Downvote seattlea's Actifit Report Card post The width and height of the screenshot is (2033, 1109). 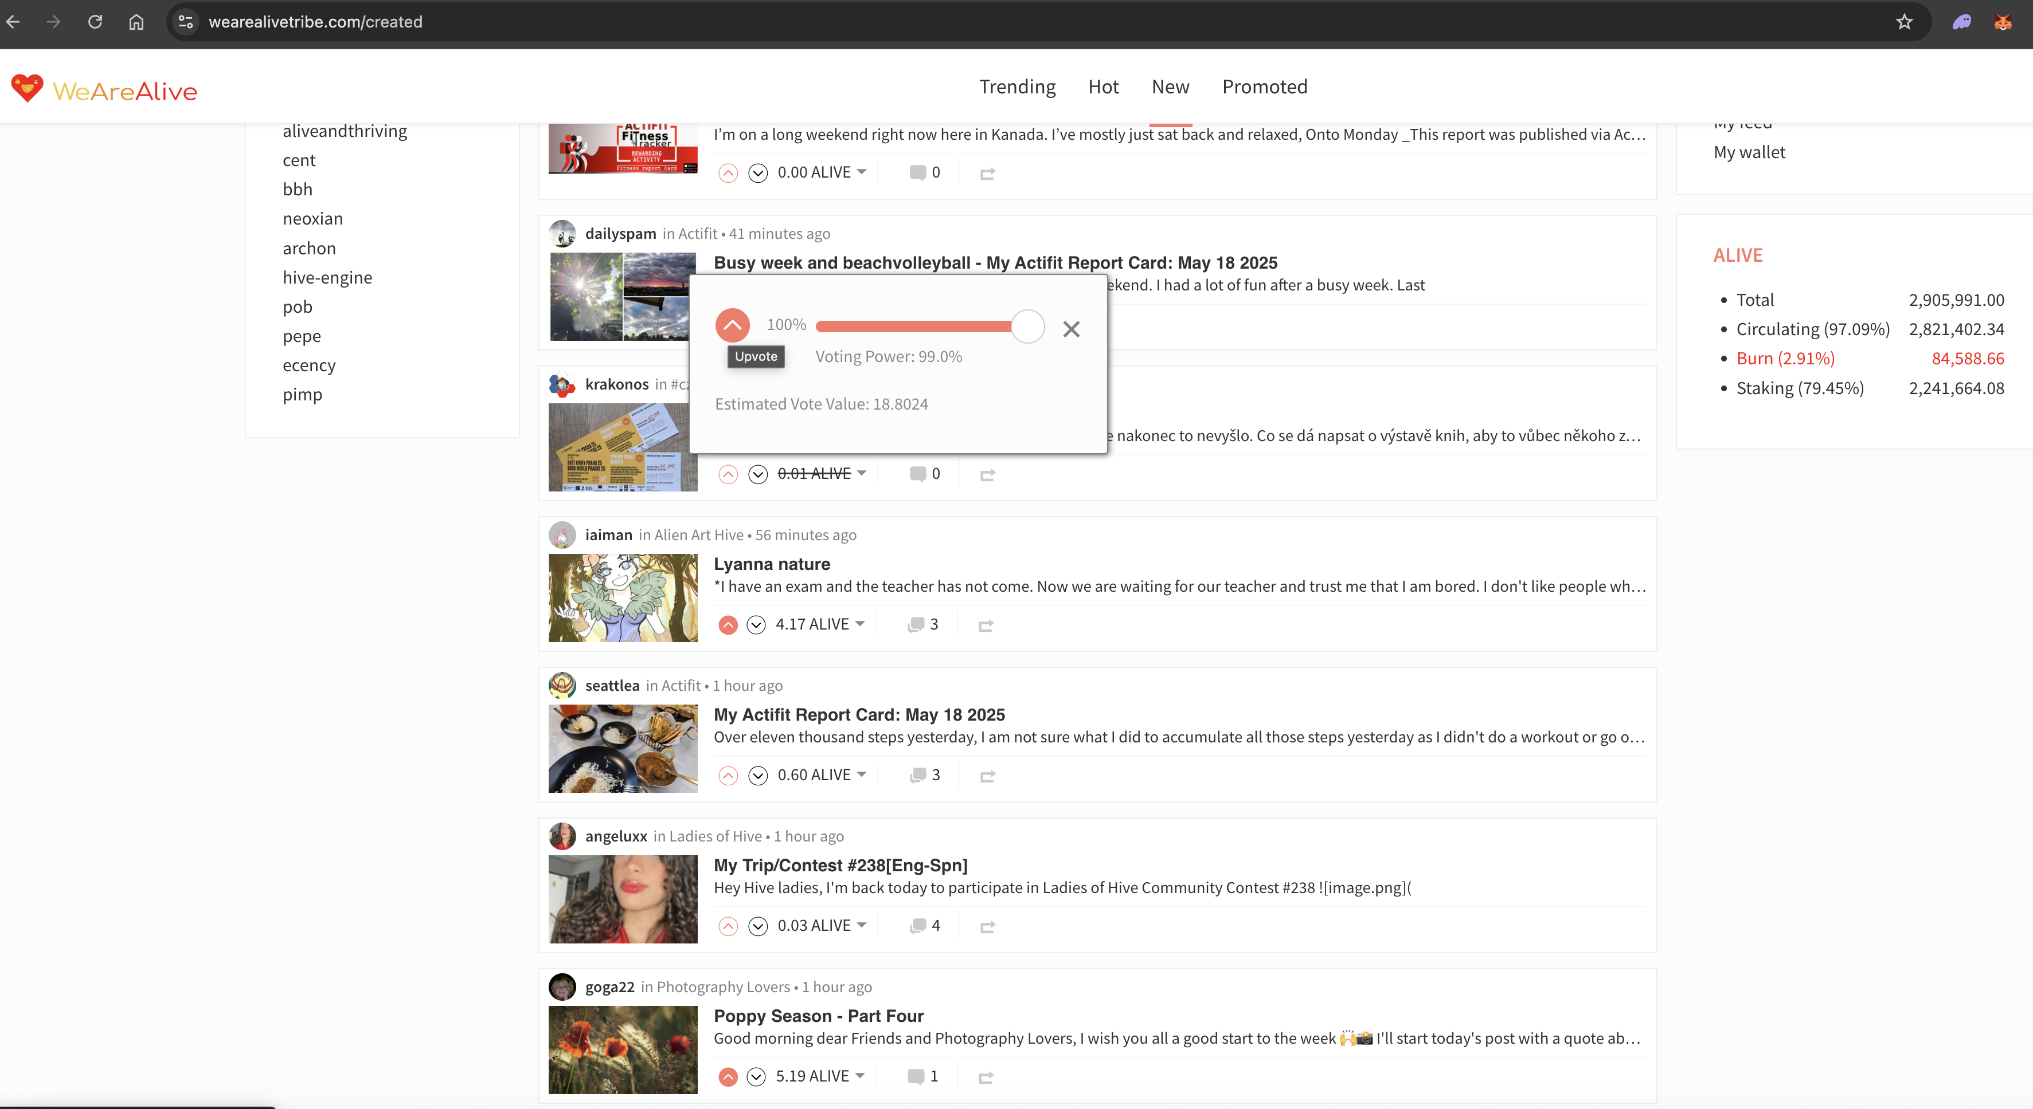757,776
